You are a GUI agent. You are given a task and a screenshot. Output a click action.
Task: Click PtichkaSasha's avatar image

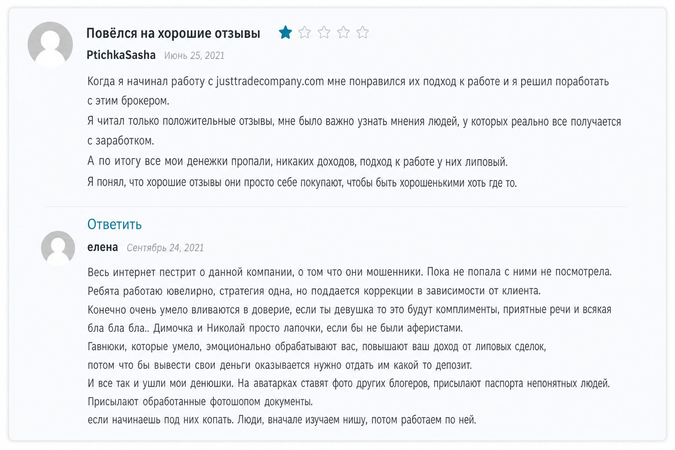coord(50,44)
